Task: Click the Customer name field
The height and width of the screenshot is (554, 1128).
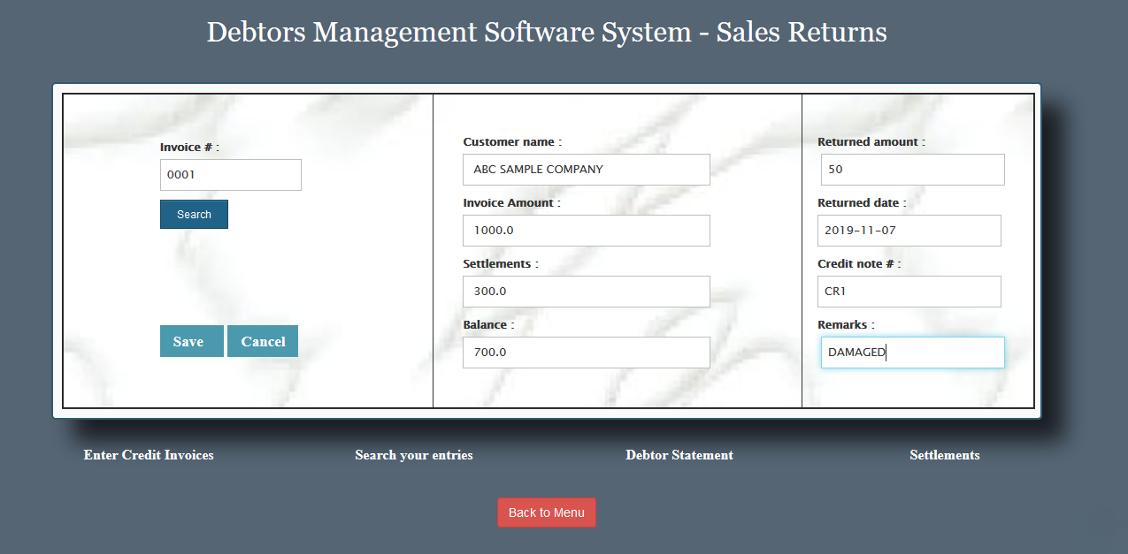Action: [587, 170]
